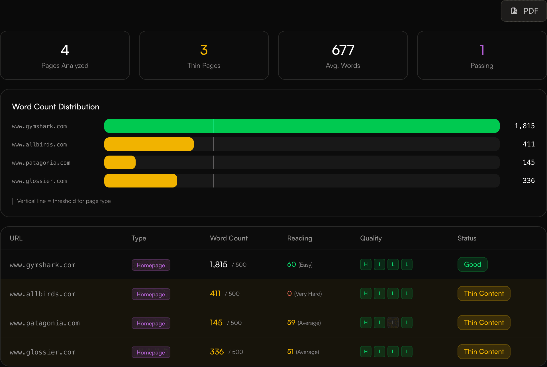Select the H quality badge for gymshark.com
The image size is (547, 367).
point(366,264)
